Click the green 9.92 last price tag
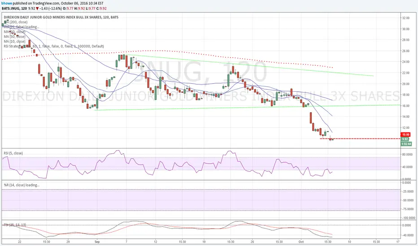 pyautogui.click(x=405, y=139)
